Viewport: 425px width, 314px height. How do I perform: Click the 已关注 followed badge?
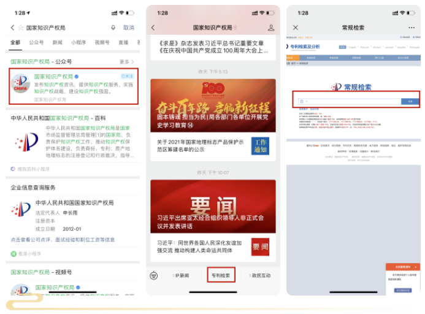[x=127, y=76]
